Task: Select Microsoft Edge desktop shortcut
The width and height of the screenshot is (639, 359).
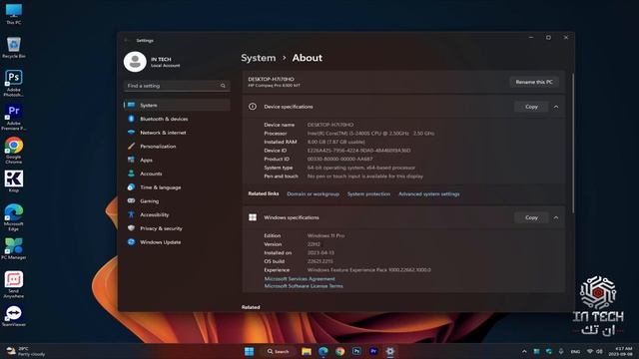Action: [13, 217]
